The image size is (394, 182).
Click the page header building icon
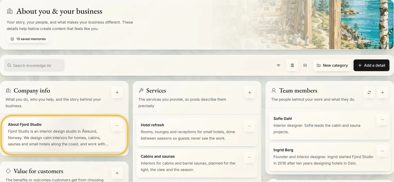click(10, 11)
